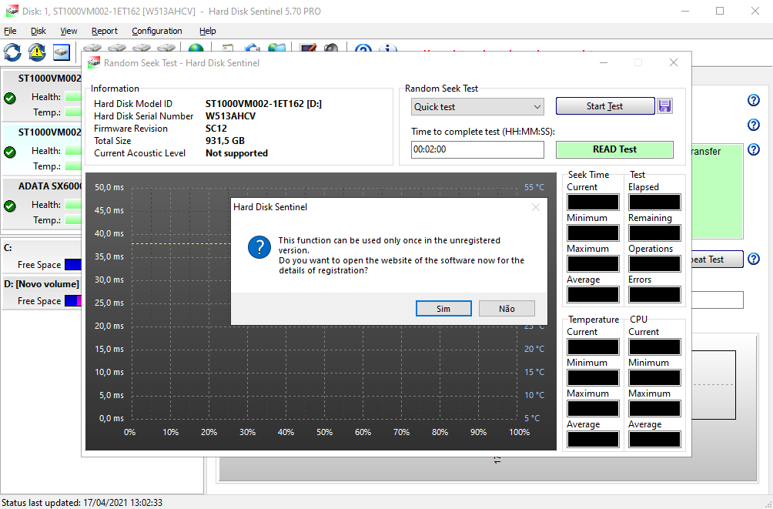Click the hard disk toolbar icon
Screen dimensions: 773x509
(61, 52)
